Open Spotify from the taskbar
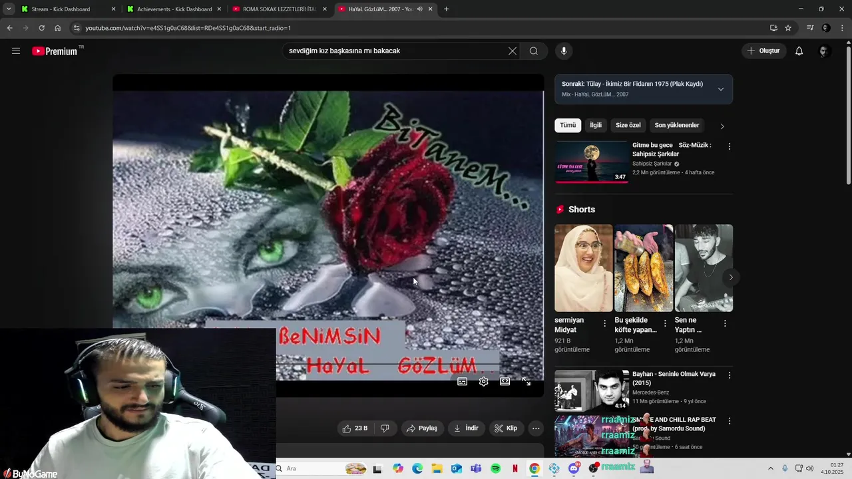The width and height of the screenshot is (852, 479). coord(495,468)
